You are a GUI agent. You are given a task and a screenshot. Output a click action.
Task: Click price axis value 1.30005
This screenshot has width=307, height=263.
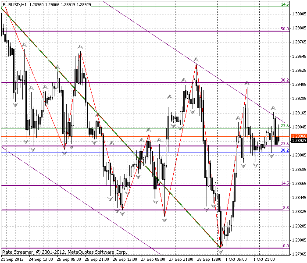[299, 14]
